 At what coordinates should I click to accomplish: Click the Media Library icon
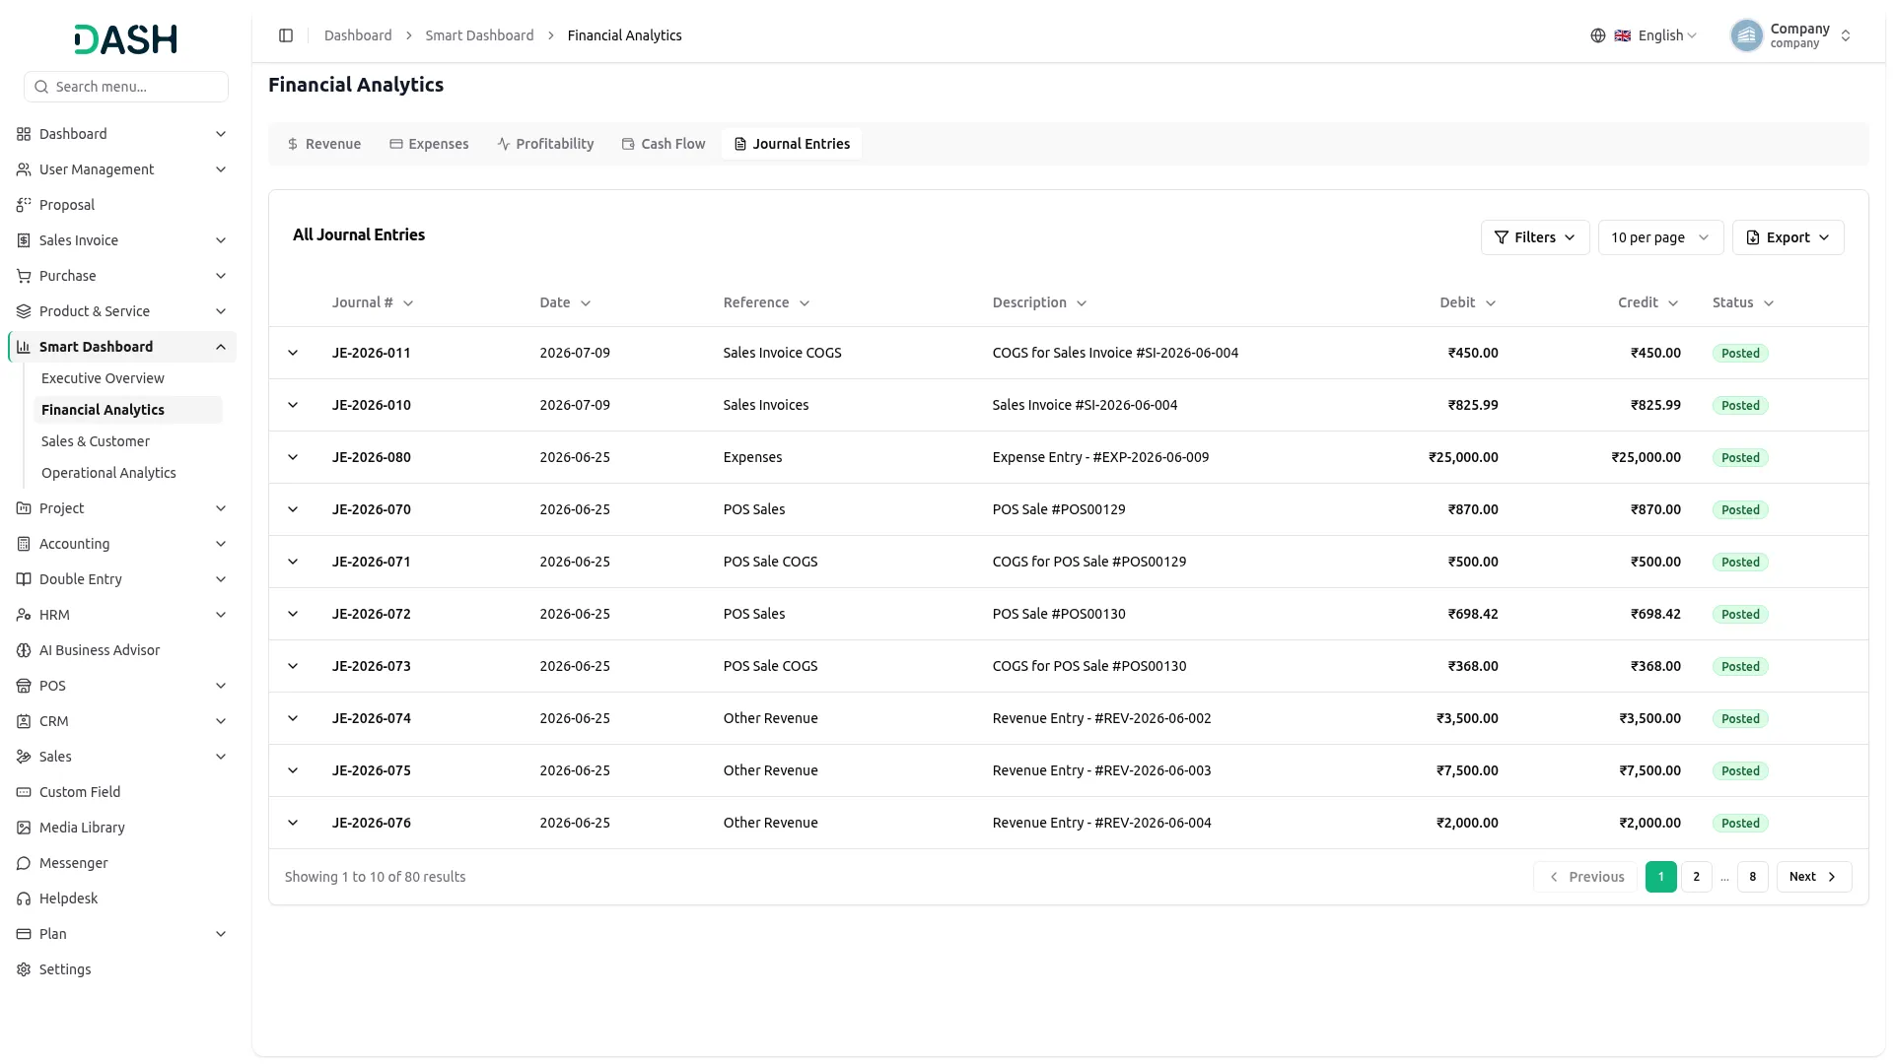(24, 828)
